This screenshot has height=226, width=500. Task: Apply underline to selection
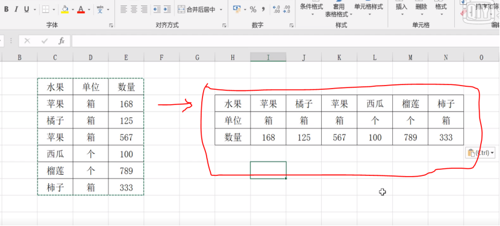27,10
